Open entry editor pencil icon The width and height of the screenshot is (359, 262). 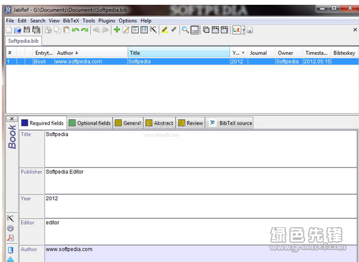coord(126,30)
